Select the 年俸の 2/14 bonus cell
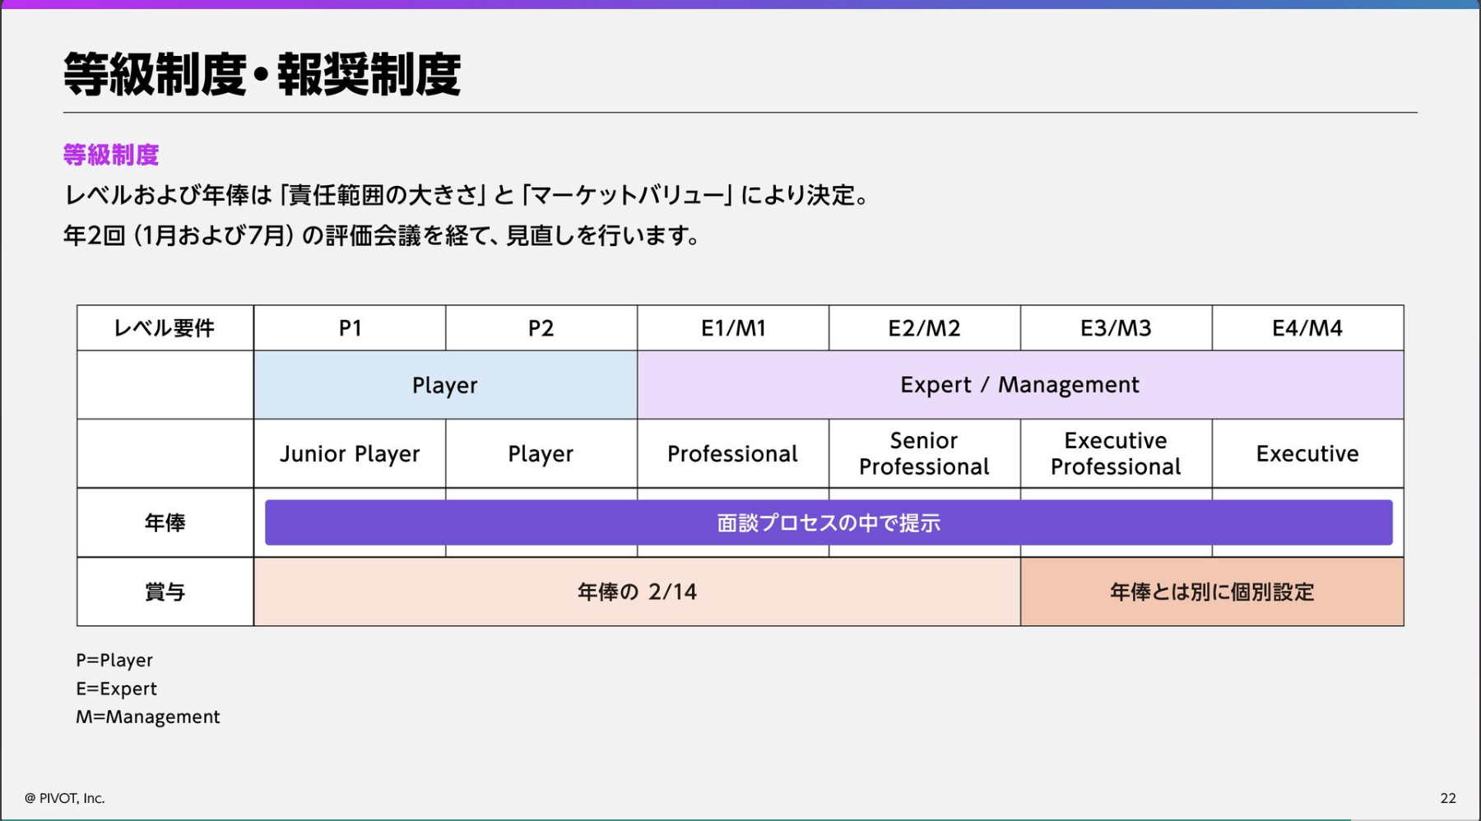The image size is (1481, 821). pos(637,592)
